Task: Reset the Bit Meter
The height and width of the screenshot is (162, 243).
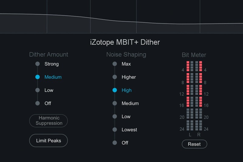Action: point(194,144)
